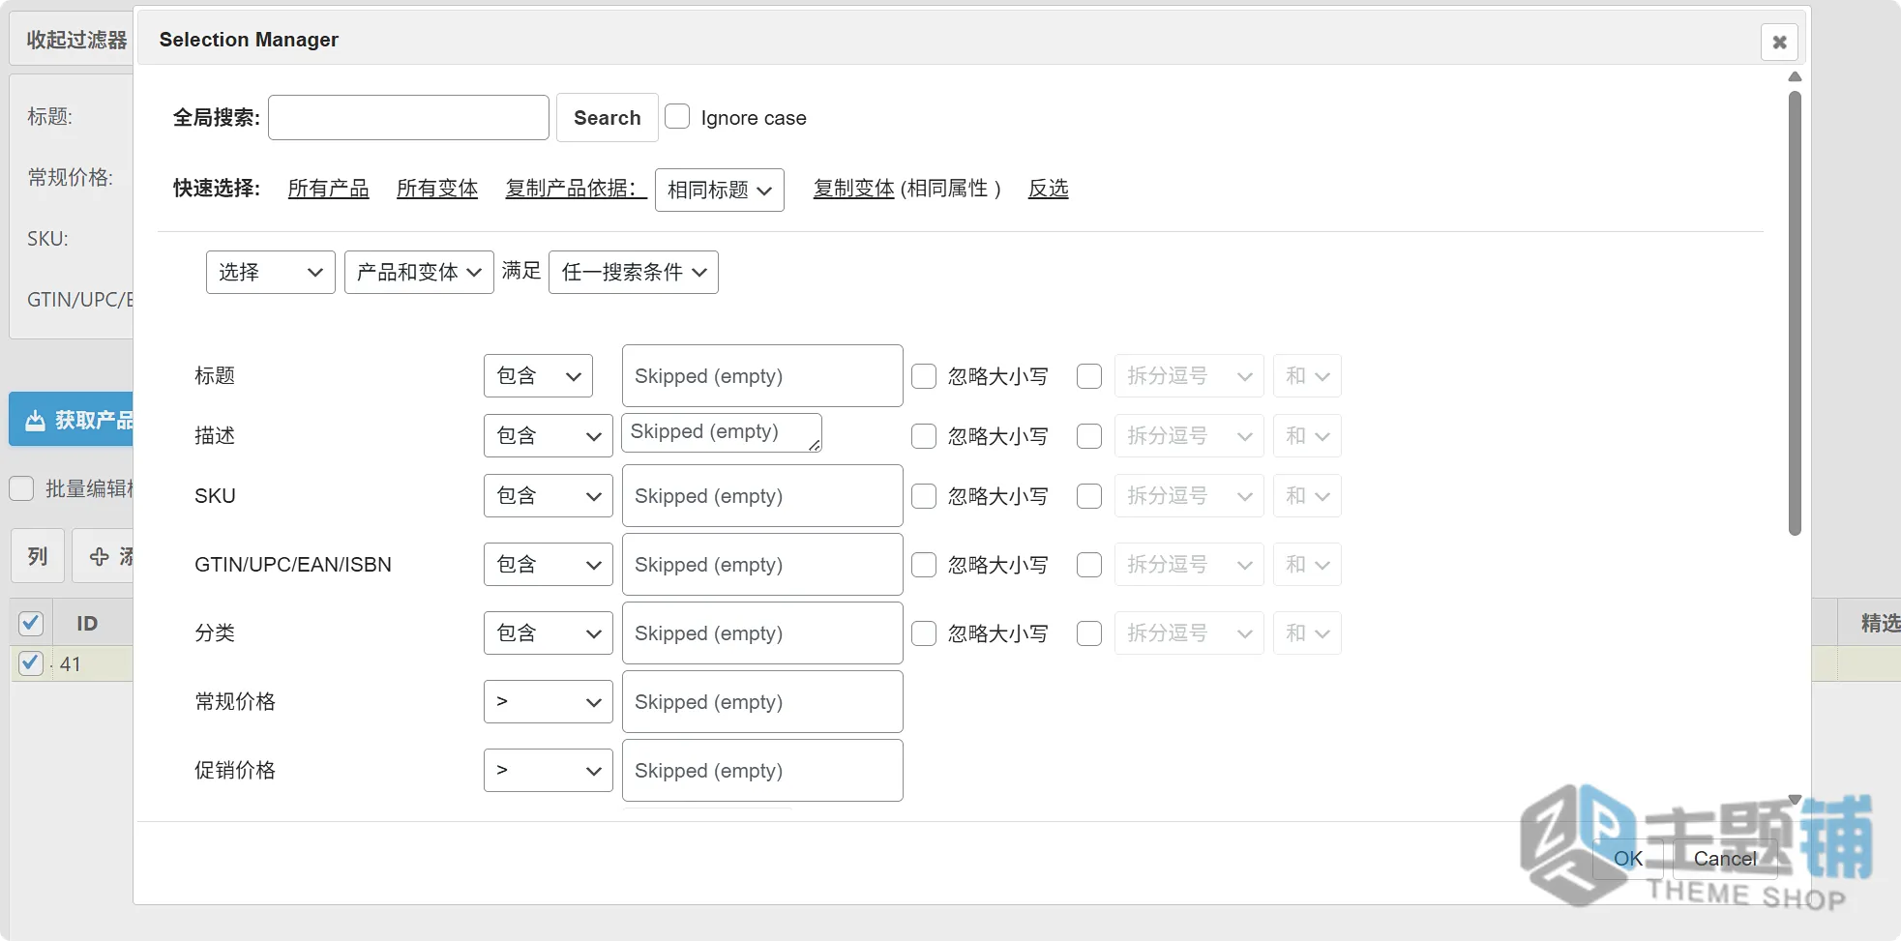This screenshot has height=941, width=1901.
Task: Enable split-comma checkbox in 标题 row
Action: (x=1089, y=376)
